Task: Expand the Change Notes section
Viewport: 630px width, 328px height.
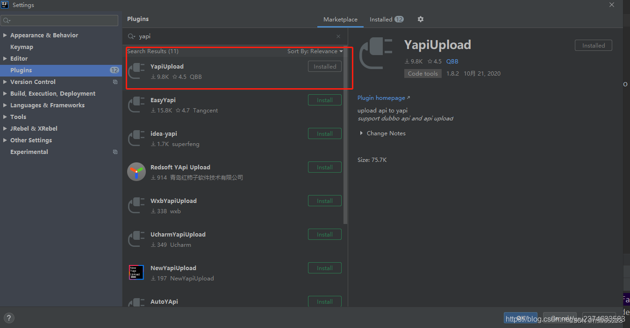Action: point(362,133)
